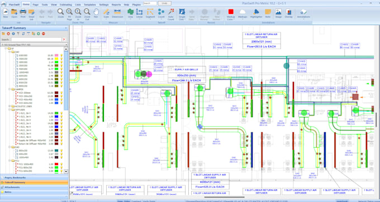Select the Area takeoff tool
Viewport: 380px width, 202px height.
point(130,12)
